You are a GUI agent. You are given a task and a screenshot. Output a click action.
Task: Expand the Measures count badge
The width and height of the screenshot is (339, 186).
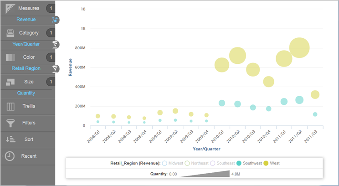click(51, 8)
